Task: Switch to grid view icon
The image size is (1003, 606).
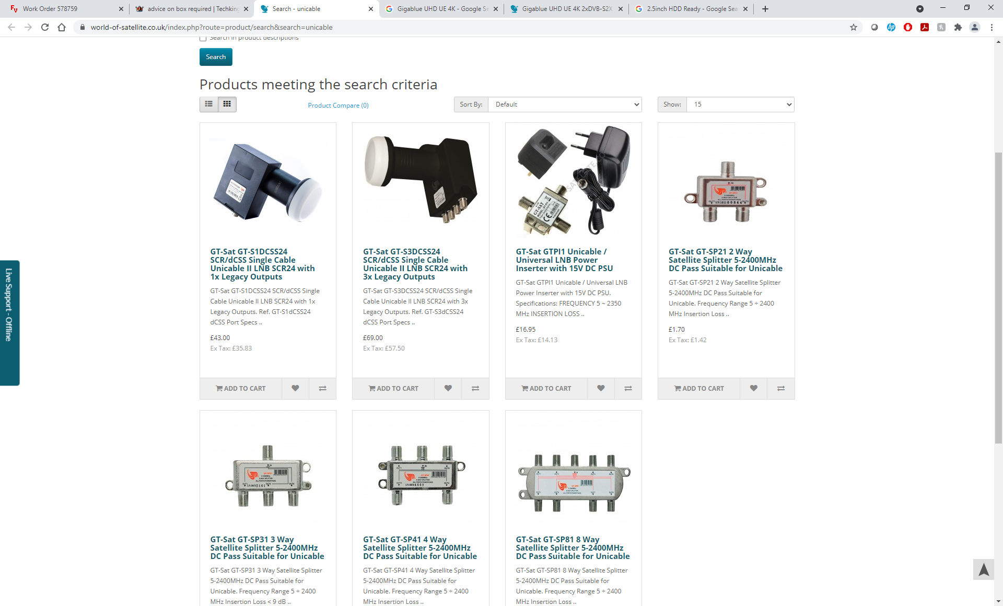Action: tap(227, 104)
